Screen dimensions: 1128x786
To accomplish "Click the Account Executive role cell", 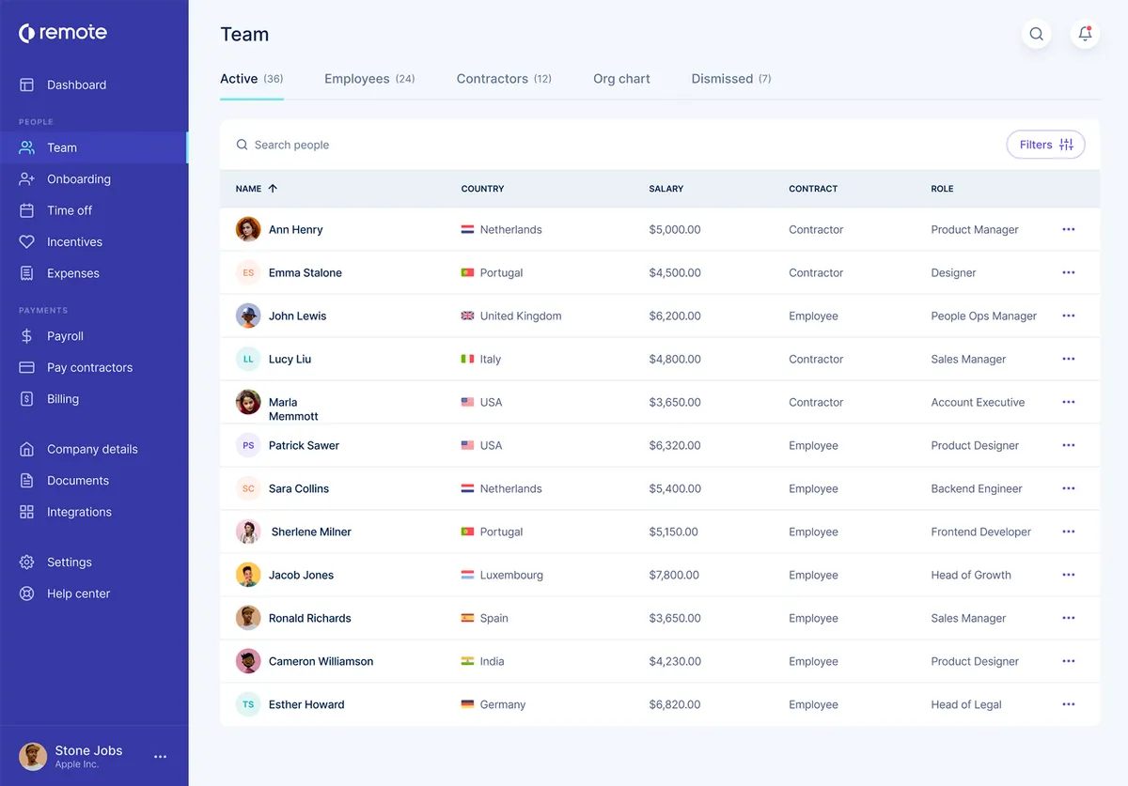I will tap(978, 402).
